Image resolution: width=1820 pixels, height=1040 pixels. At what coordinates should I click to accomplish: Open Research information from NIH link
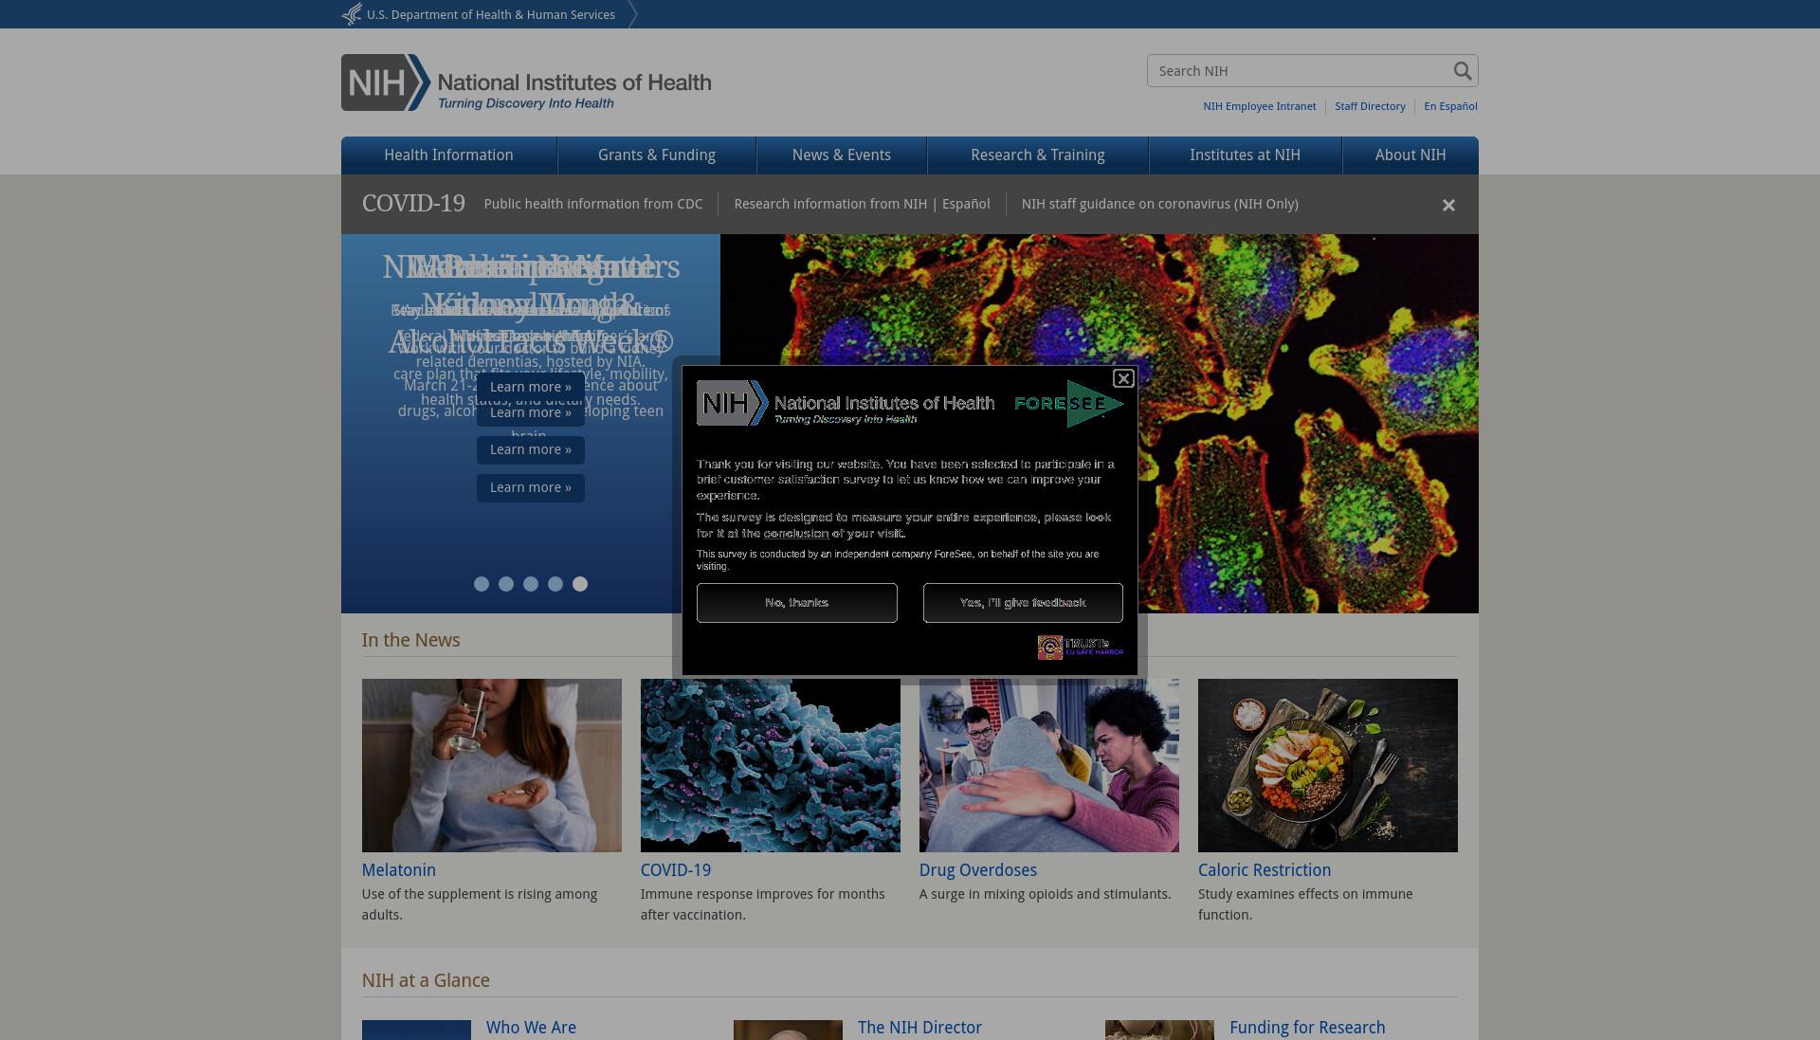[x=830, y=204]
